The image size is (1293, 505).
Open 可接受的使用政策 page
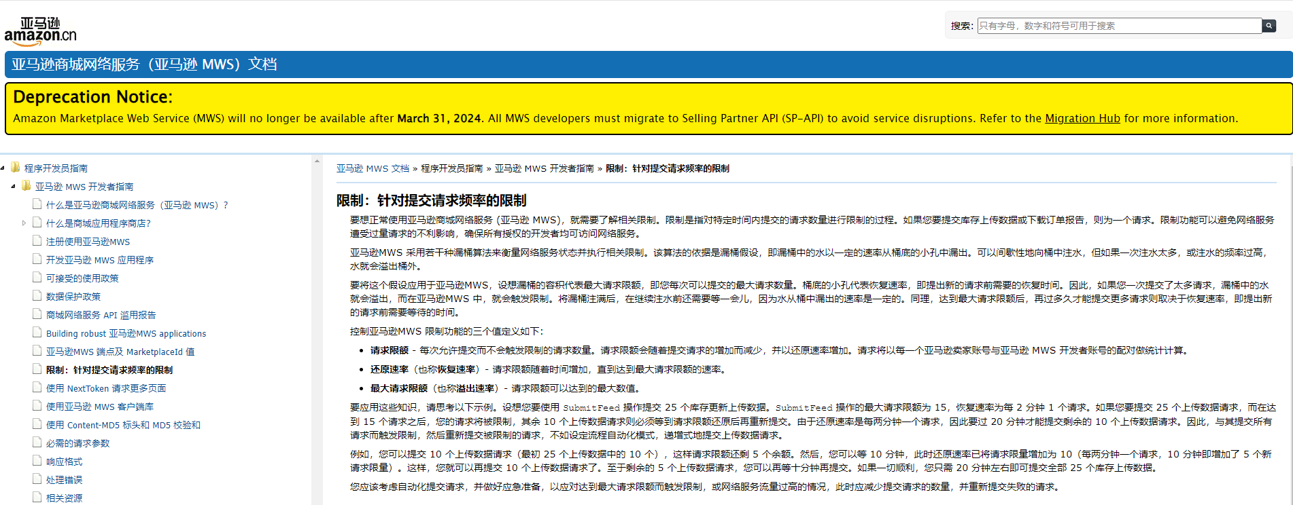82,278
